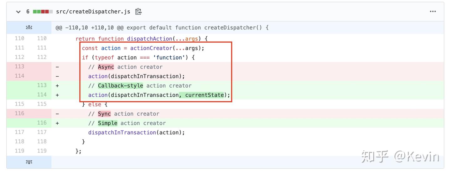451x175 pixels.
Task: Click the dispatchInTransaction(action) code line
Action: [136, 132]
